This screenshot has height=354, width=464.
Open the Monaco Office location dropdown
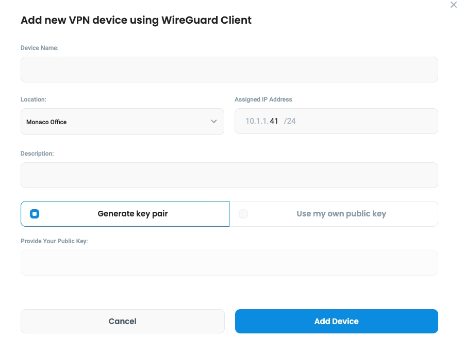tap(122, 122)
